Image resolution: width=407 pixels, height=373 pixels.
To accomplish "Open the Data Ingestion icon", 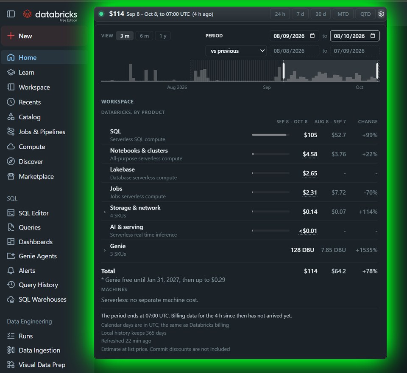I will click(11, 350).
